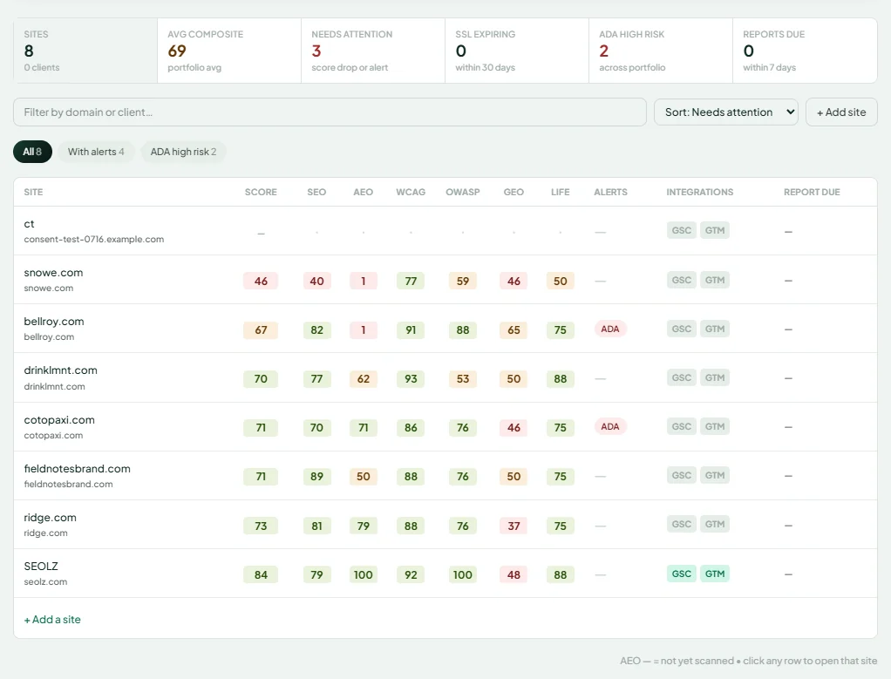Sort by the AEO column header
This screenshot has width=891, height=679.
coord(363,192)
